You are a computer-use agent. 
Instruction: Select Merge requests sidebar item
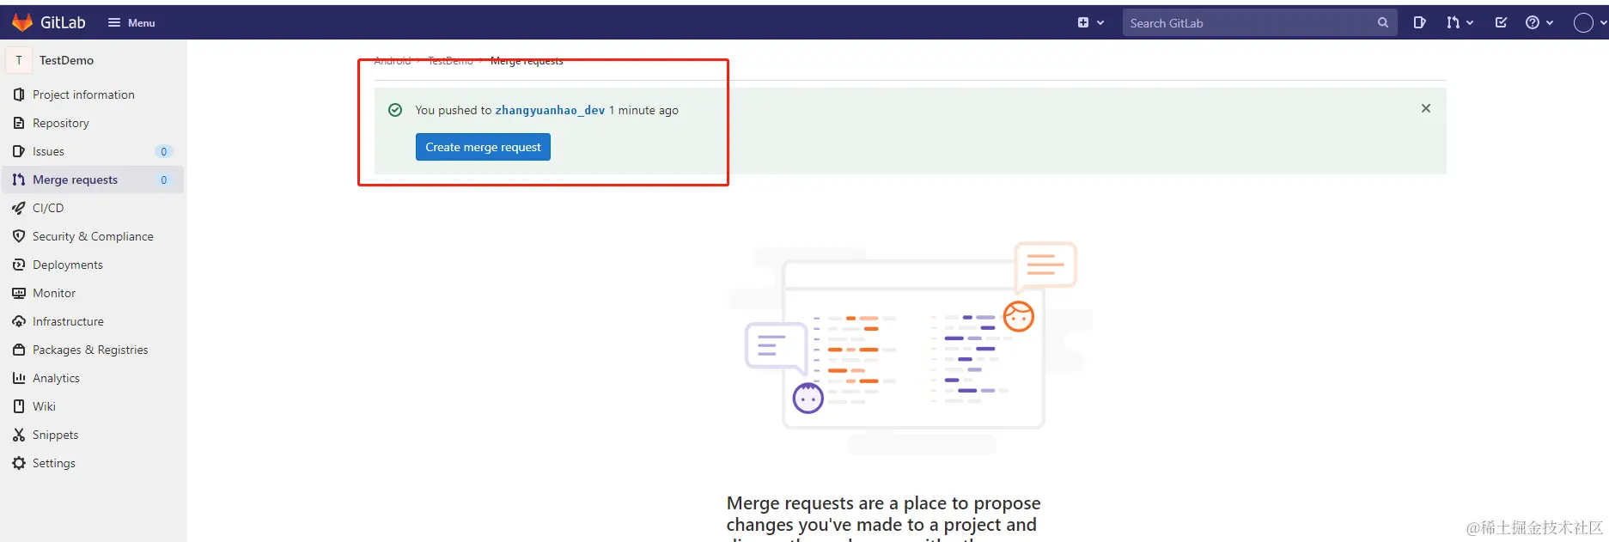[x=93, y=180]
